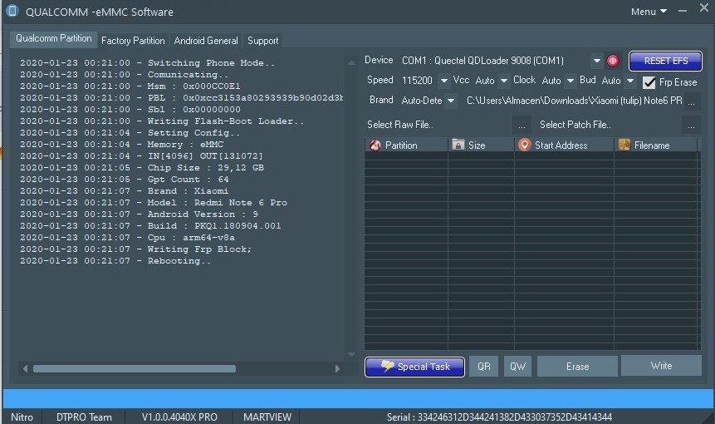Click the Write button
The image size is (715, 424).
pos(661,366)
